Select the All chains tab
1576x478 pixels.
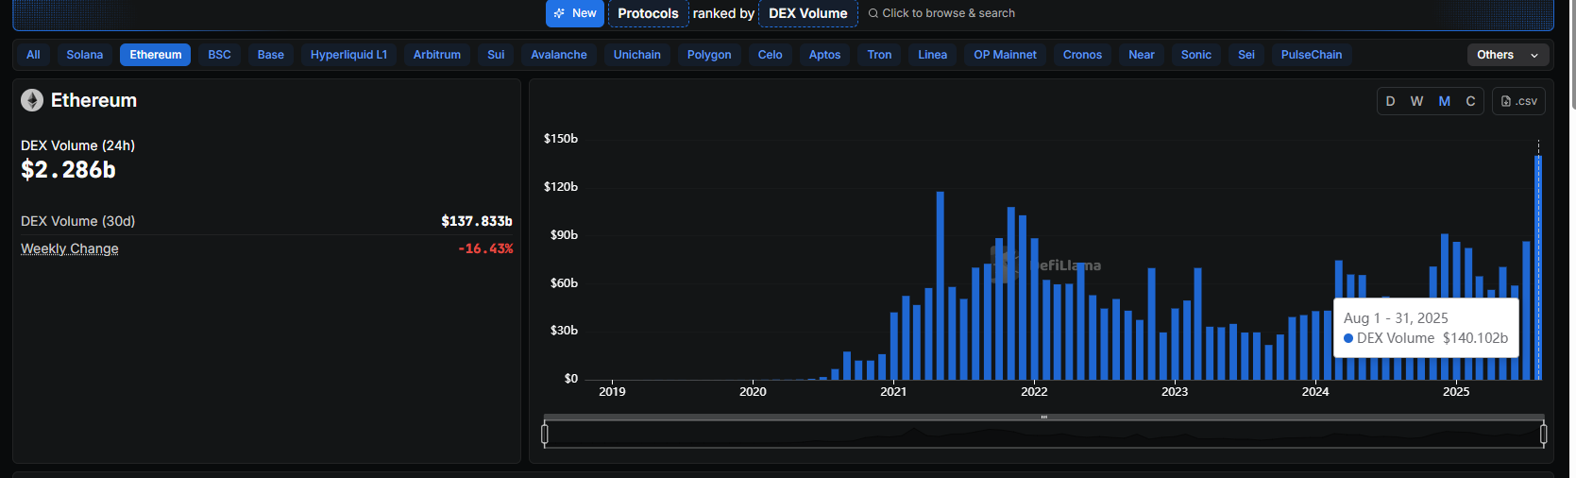pyautogui.click(x=33, y=55)
